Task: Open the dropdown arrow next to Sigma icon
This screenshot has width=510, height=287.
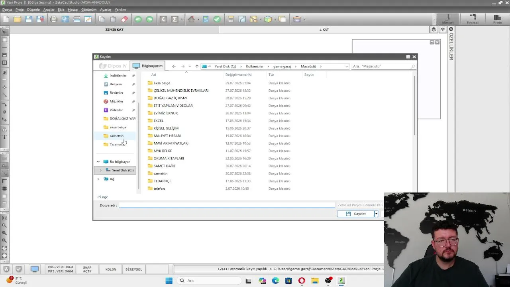Action: (182, 19)
